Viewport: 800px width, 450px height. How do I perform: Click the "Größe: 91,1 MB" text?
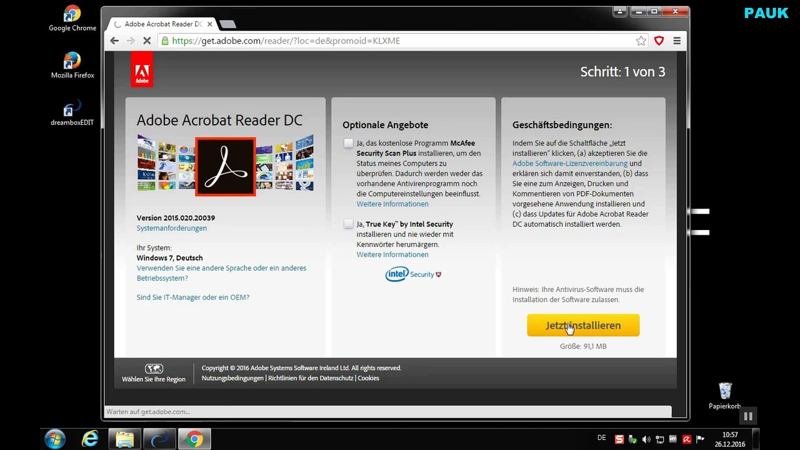tap(583, 346)
